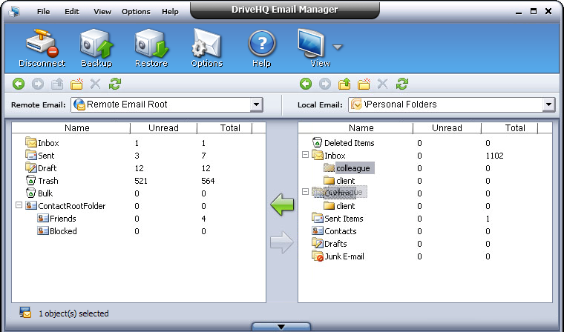The width and height of the screenshot is (564, 332).
Task: Open Help with the question mark icon
Action: tap(261, 46)
